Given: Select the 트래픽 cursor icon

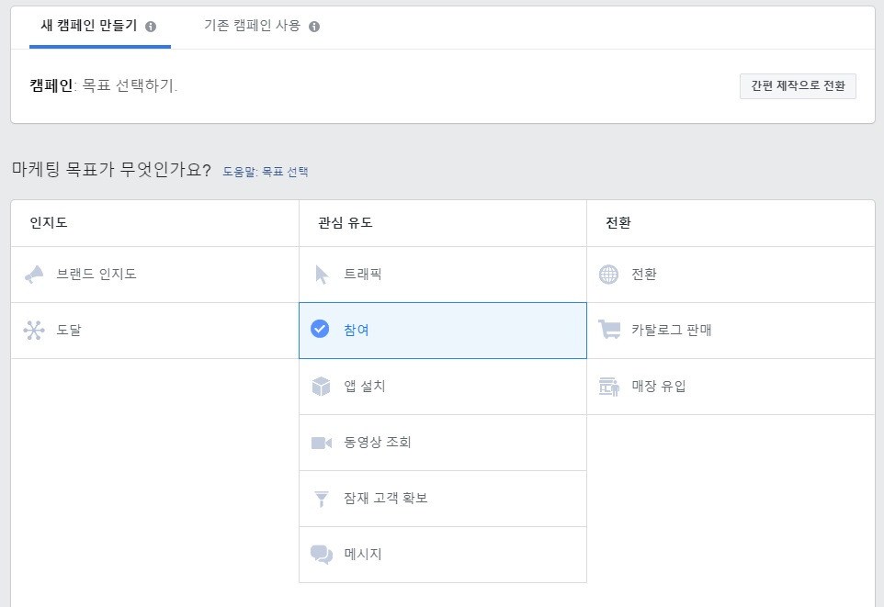Looking at the screenshot, I should 322,274.
